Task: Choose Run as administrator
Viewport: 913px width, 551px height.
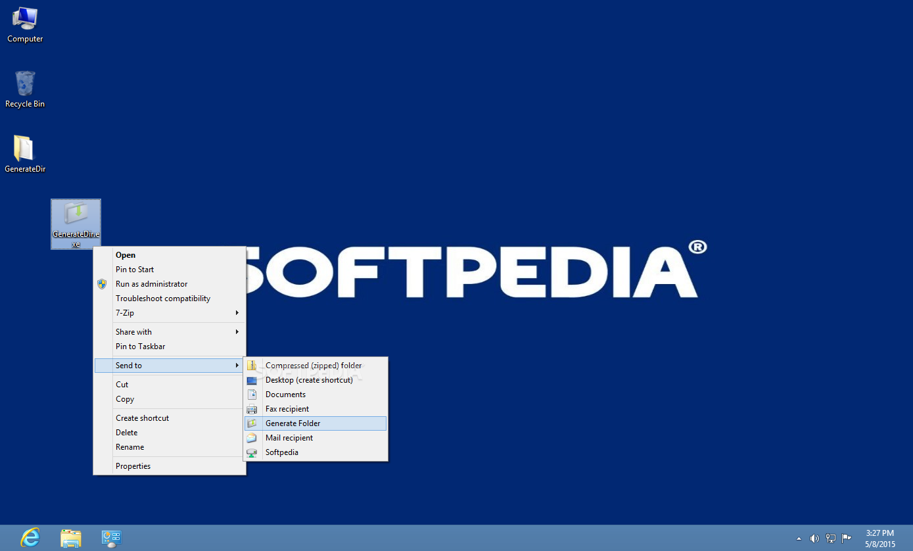Action: 170,284
